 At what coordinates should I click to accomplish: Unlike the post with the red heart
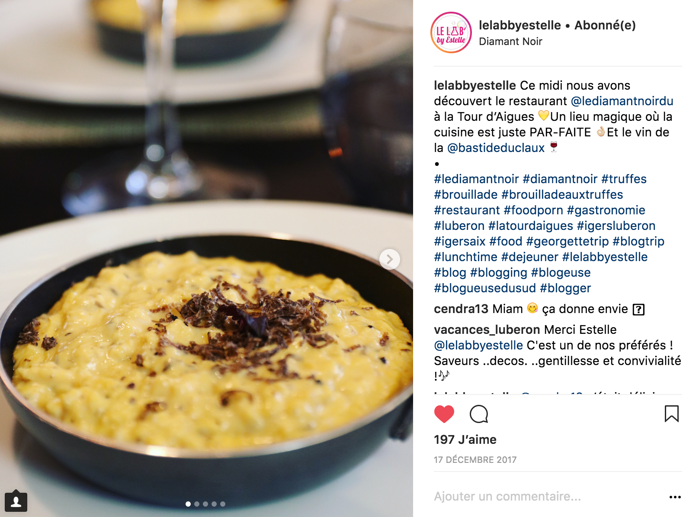[444, 414]
